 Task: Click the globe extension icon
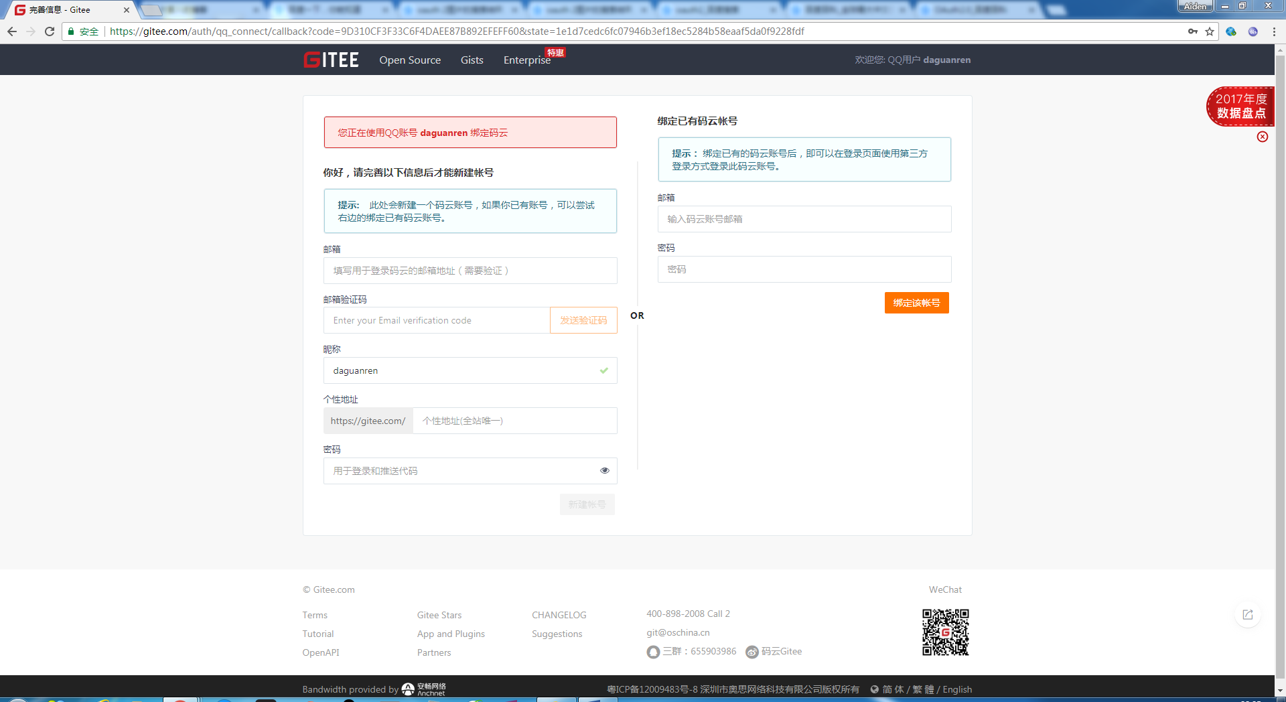coord(1231,31)
